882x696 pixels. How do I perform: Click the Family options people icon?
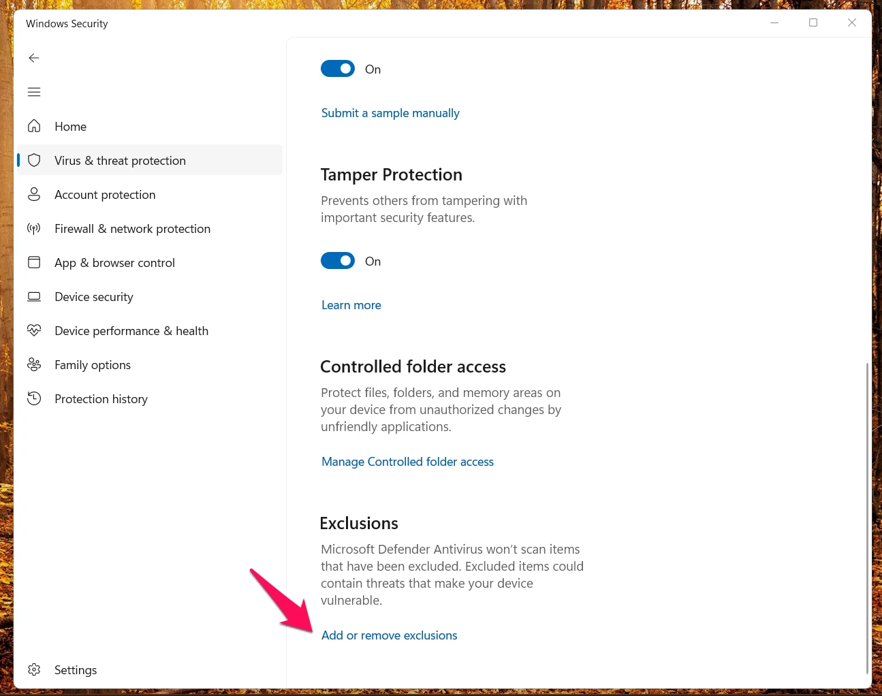click(x=34, y=364)
